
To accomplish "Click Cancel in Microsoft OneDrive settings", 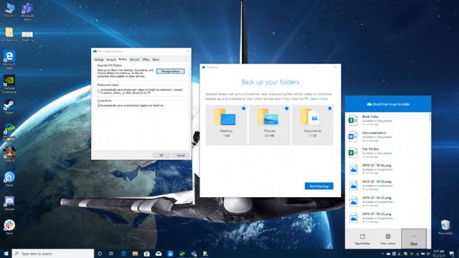I will click(181, 155).
